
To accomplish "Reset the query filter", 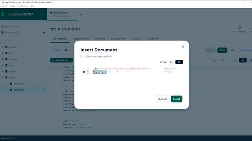I will (x=210, y=50).
